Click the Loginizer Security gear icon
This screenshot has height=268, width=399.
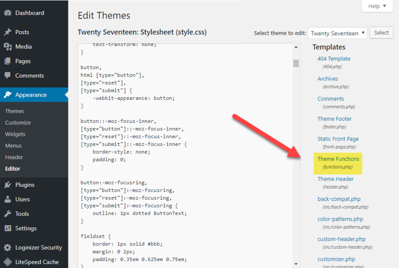(x=8, y=247)
